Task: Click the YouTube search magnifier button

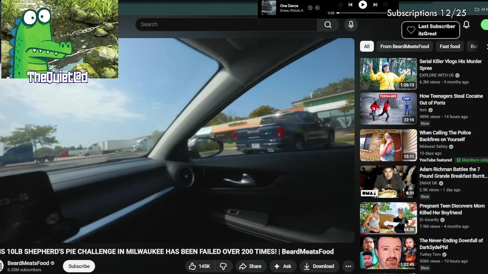Action: [x=328, y=24]
